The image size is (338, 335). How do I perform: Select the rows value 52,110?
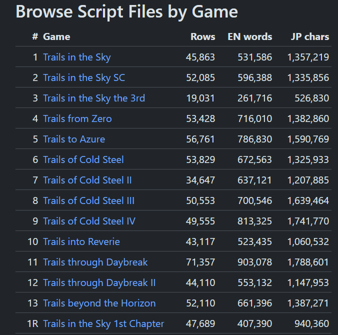click(200, 303)
